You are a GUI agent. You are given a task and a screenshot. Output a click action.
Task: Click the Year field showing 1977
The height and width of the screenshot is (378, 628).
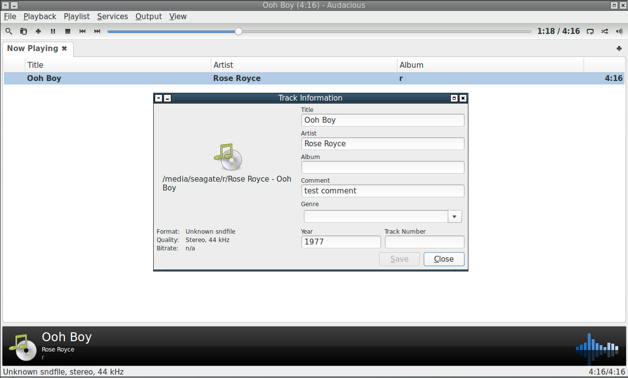341,242
